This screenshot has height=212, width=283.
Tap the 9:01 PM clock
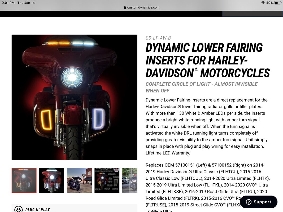click(8, 3)
